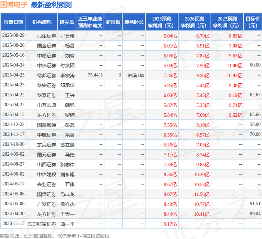This screenshot has height=239, width=262.
Task: Click 10.29亿 forecast value
Action: 202,174
